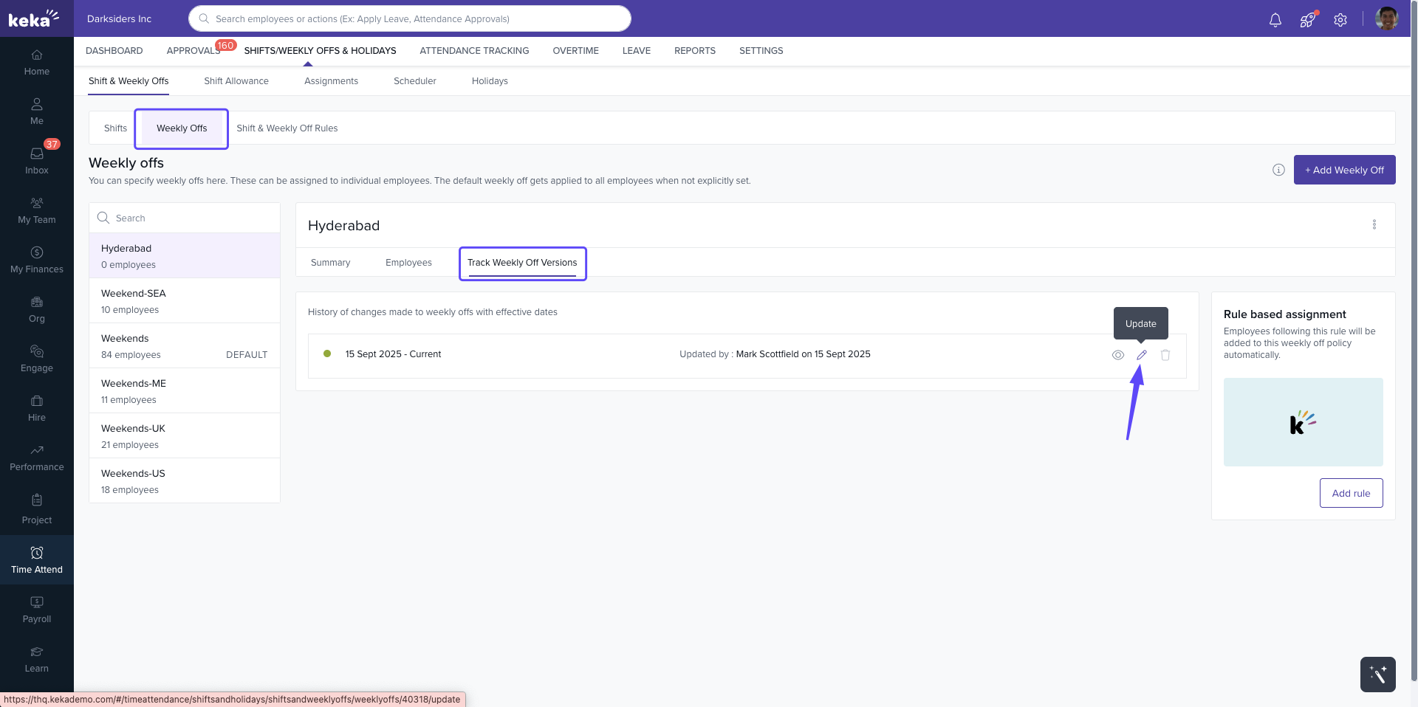
Task: Open the Shift & Weekly Off Rules tab
Action: tap(287, 128)
